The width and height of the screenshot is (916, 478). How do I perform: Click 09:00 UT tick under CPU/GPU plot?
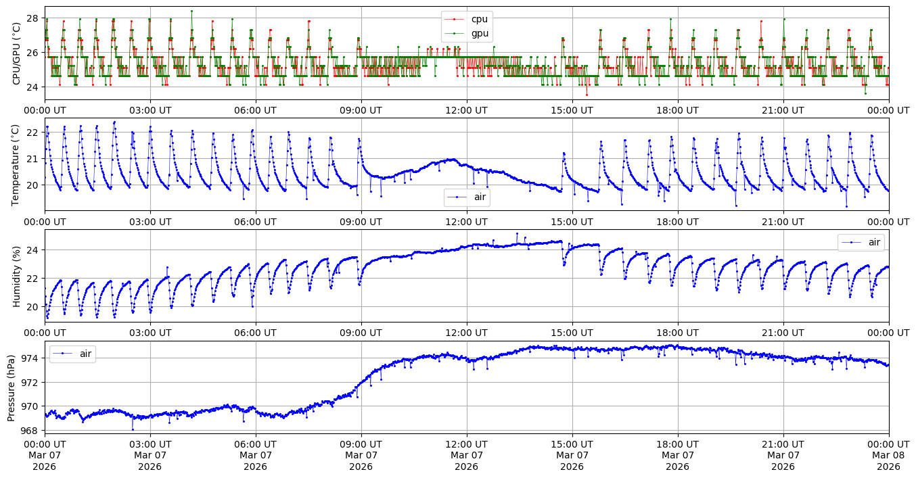click(361, 110)
